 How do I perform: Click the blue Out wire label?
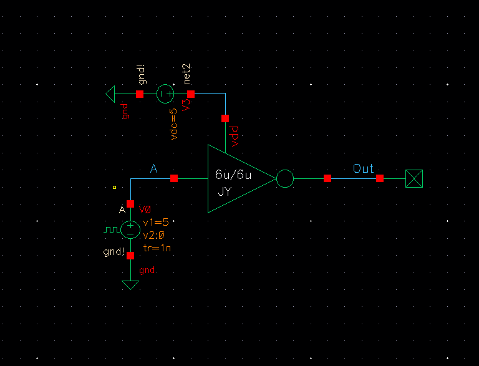(363, 168)
